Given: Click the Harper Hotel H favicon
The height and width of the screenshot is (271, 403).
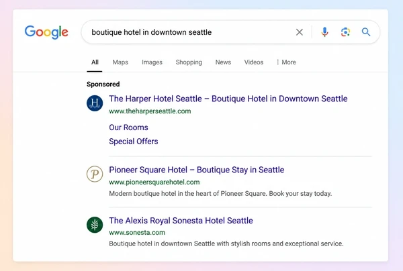Looking at the screenshot, I should (x=95, y=103).
